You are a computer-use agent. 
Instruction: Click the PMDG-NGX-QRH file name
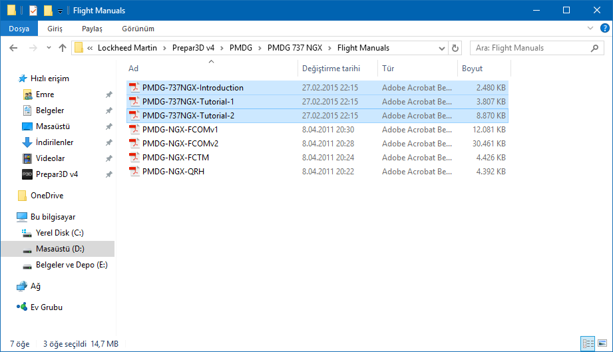173,172
